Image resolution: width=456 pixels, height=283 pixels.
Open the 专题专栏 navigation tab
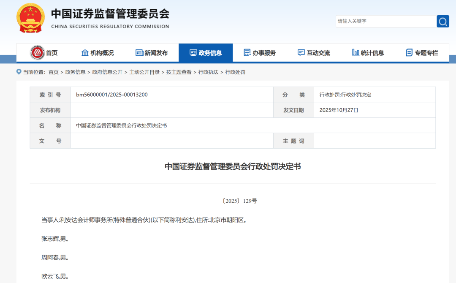[x=422, y=53]
